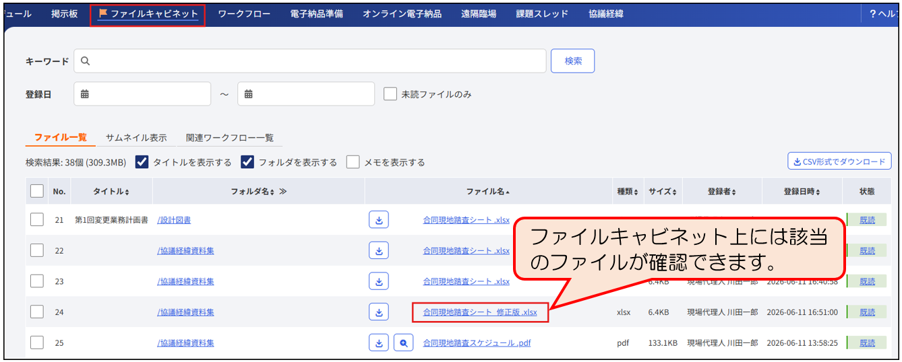Preview 合同現地踏査スケジュール.pdf with magnifier icon
The width and height of the screenshot is (902, 362).
click(x=403, y=343)
